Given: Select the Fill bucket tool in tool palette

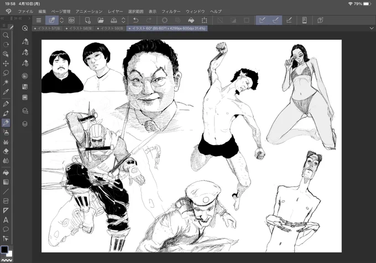Looking at the screenshot, I should [x=6, y=173].
